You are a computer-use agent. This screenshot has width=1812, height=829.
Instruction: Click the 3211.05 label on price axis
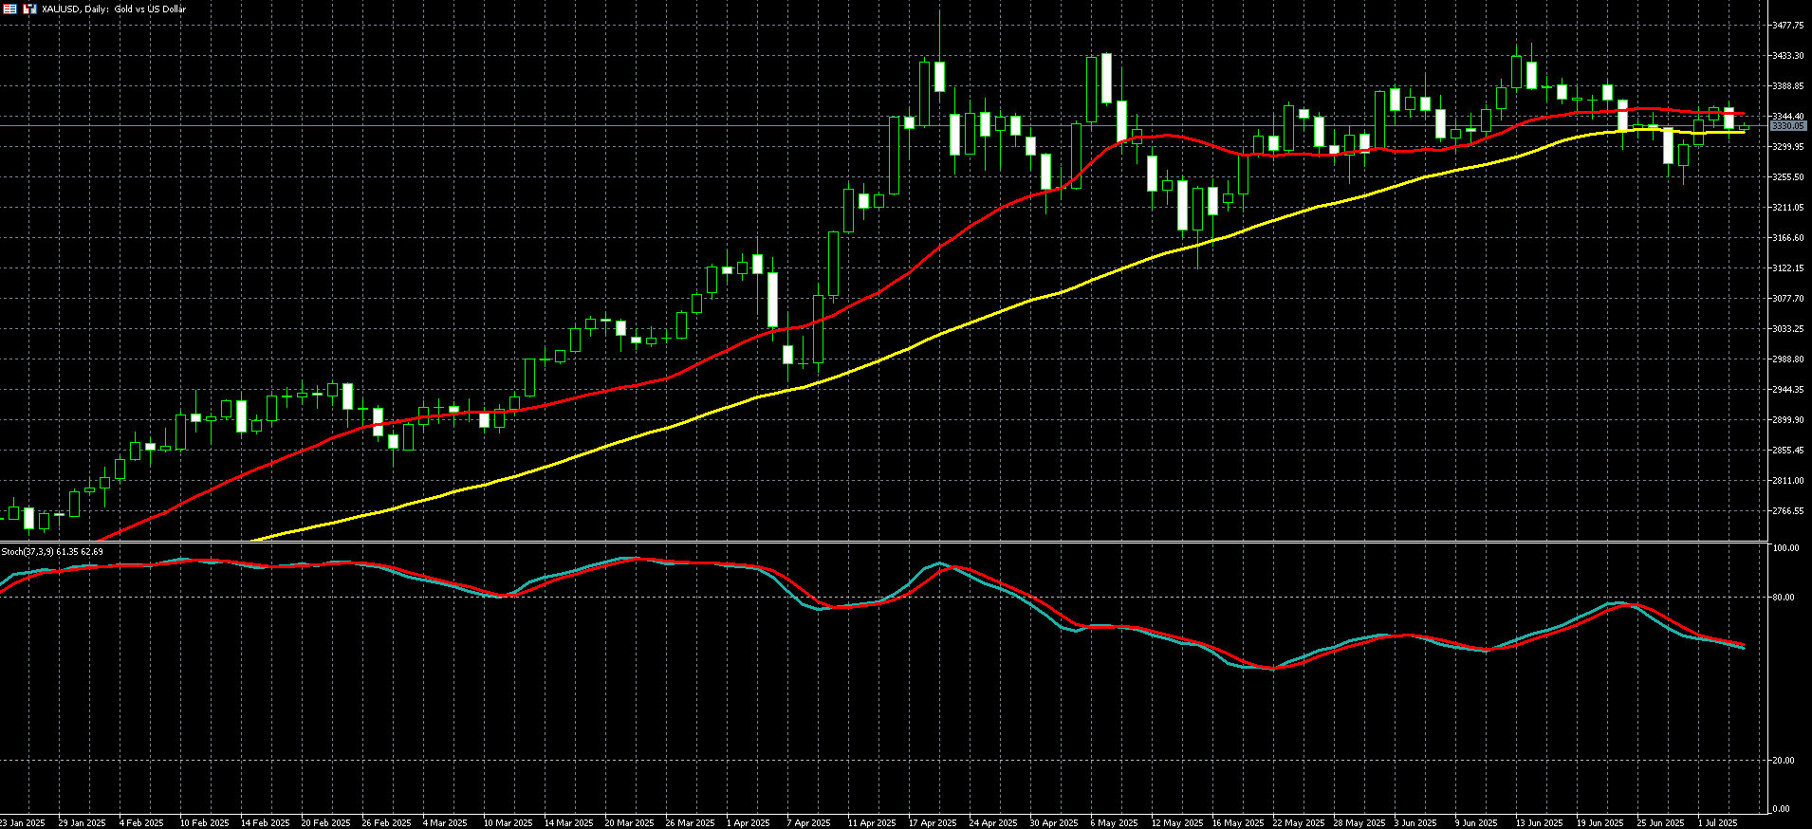tap(1787, 208)
